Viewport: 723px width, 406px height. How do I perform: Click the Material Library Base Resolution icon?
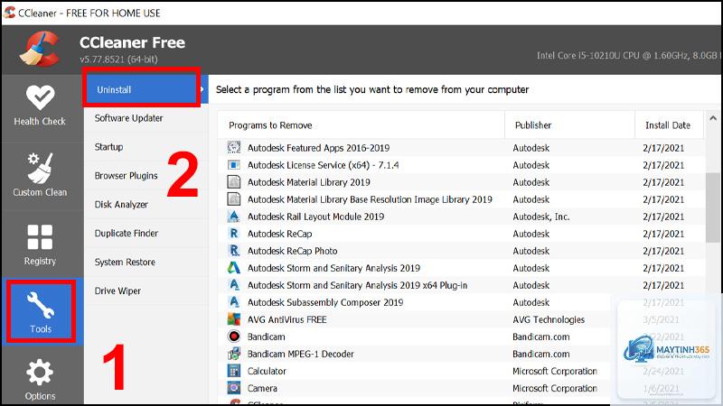pyautogui.click(x=234, y=198)
